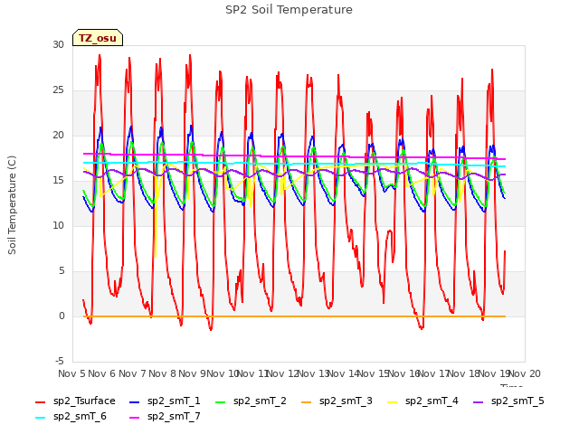Click the -5 y-axis tick label
Screen dimensions: 579x434
click(60, 361)
